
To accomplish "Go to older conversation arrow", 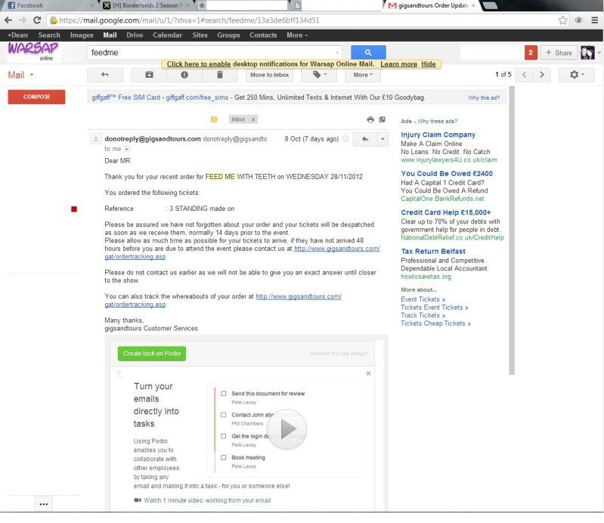I will (542, 75).
